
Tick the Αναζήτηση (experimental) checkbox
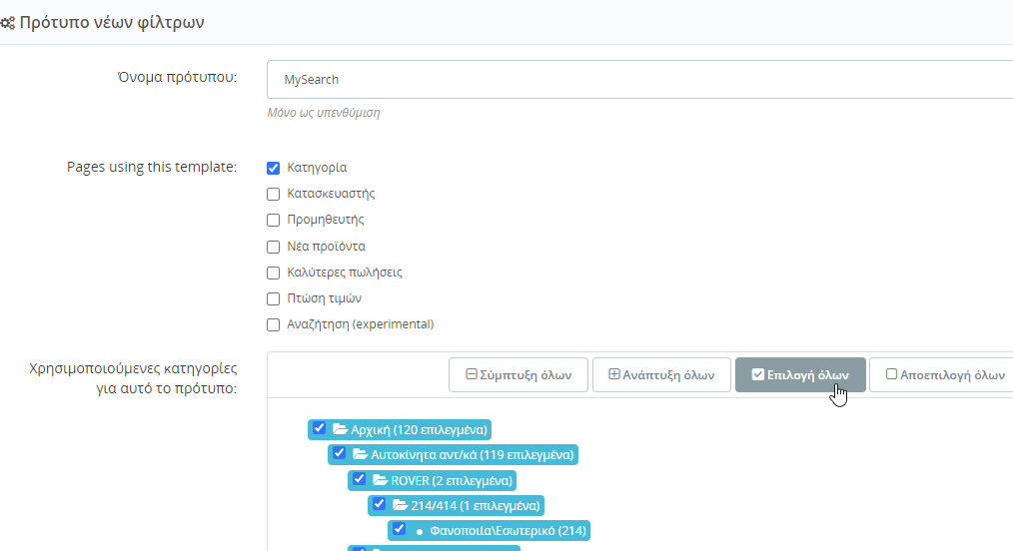coord(274,324)
